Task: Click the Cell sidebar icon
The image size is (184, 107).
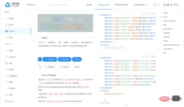Action: (7, 95)
